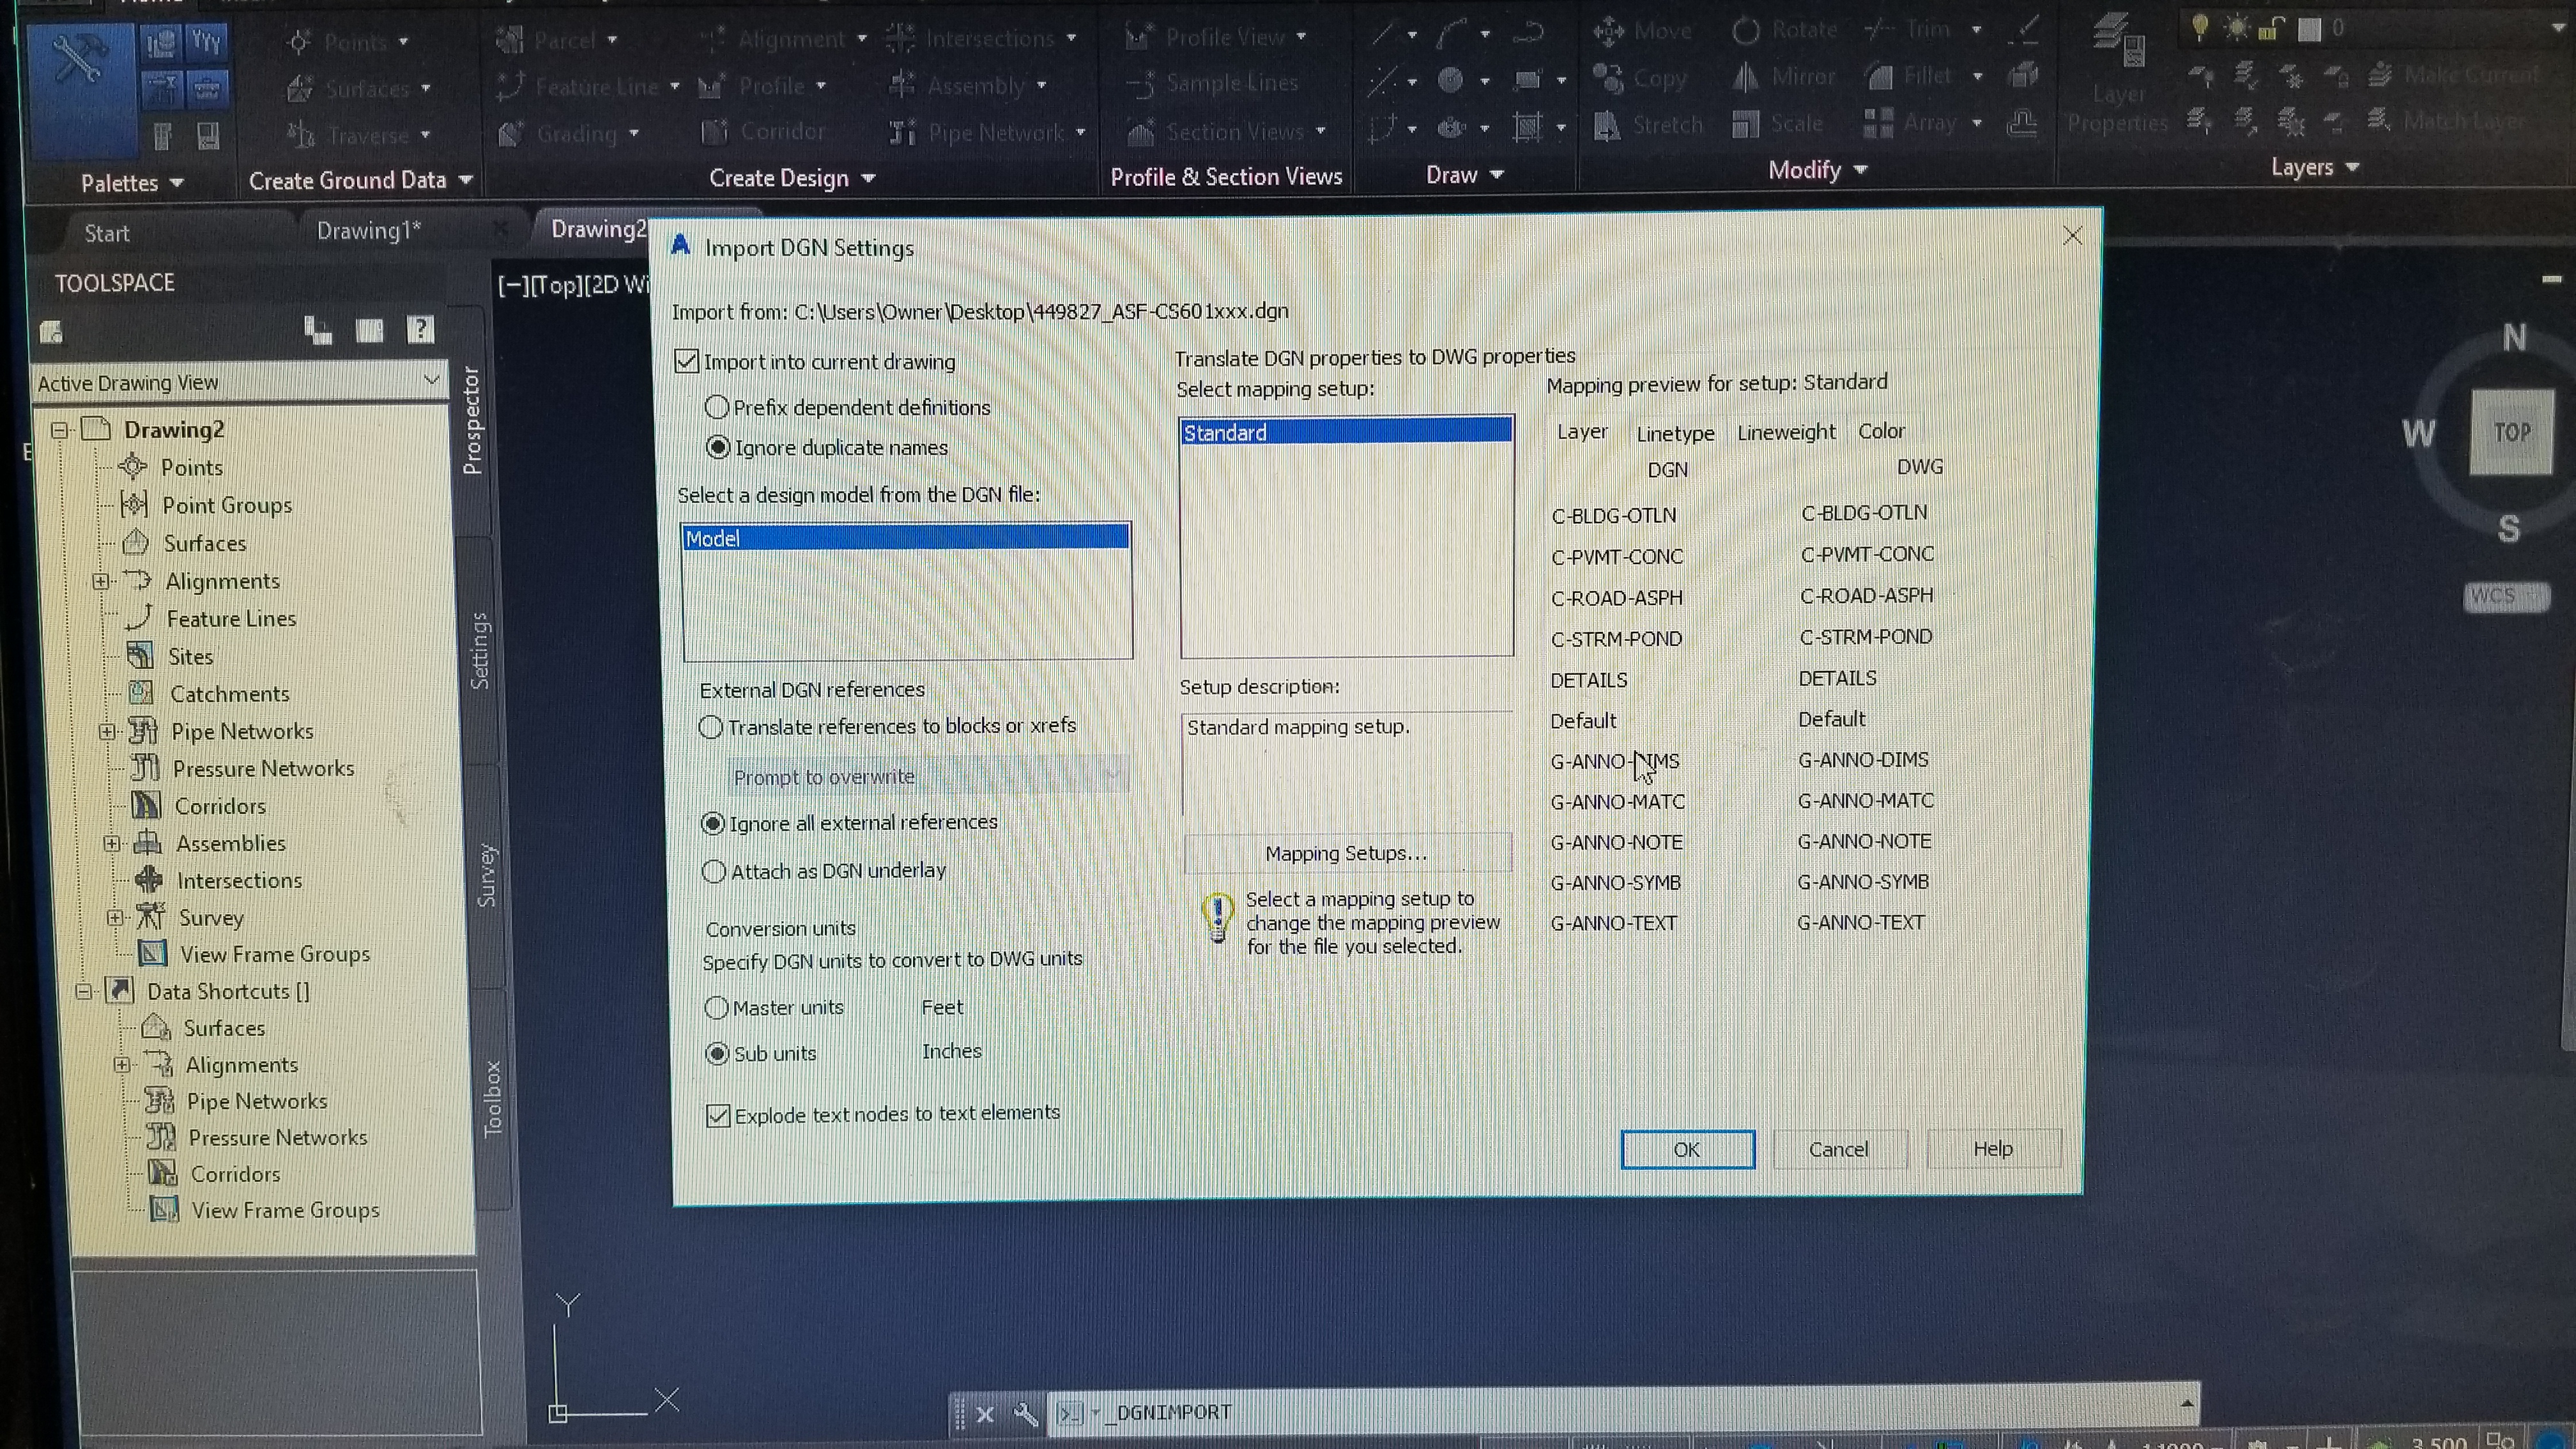Click the Traverse tool icon in ribbon
2576x1449 pixels.
(301, 134)
